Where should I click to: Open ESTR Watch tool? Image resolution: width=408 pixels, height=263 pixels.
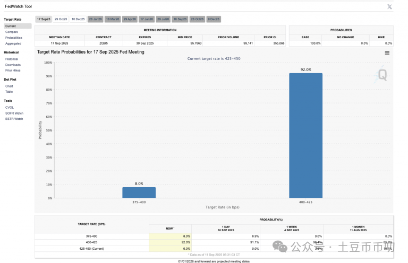click(x=14, y=119)
